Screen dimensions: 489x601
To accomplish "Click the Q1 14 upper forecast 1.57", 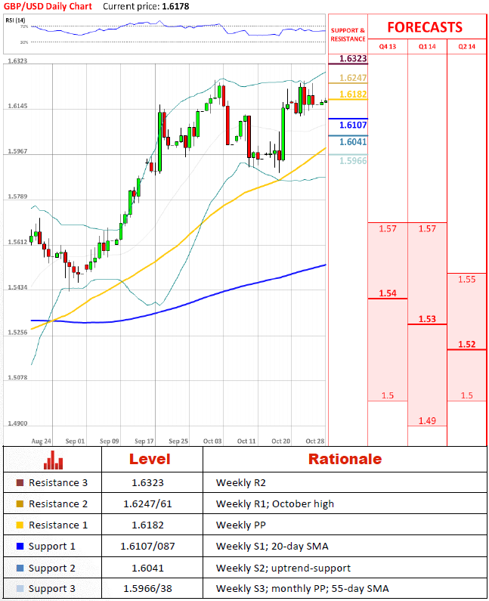I will tap(427, 229).
